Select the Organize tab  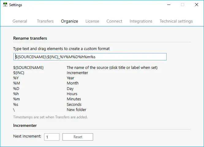(70, 21)
